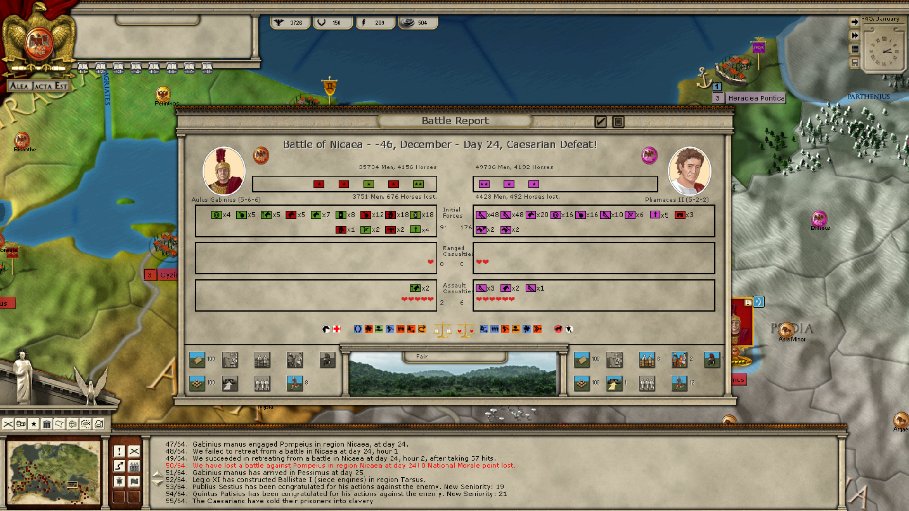Click the -45, January date display
The height and width of the screenshot is (511, 909).
[881, 19]
